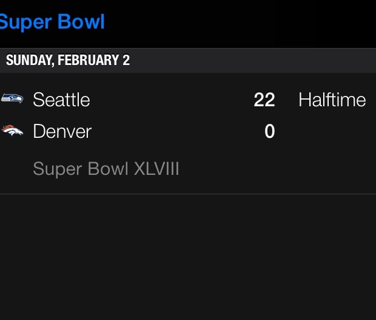The image size is (376, 320).
Task: Click divider line under Super Bowl XLVIII
Action: [188, 194]
